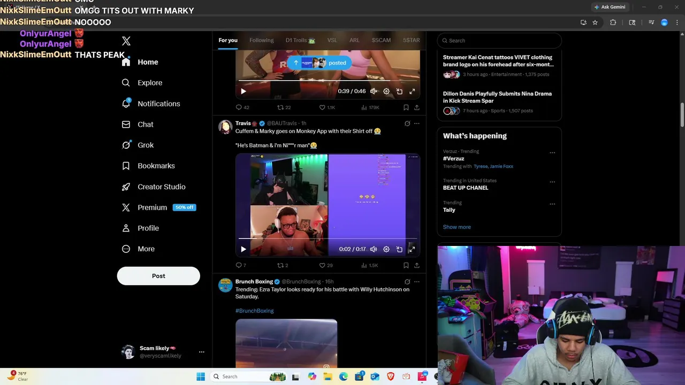The width and height of the screenshot is (685, 385).
Task: Switch to the $SCAM tab
Action: (x=381, y=40)
